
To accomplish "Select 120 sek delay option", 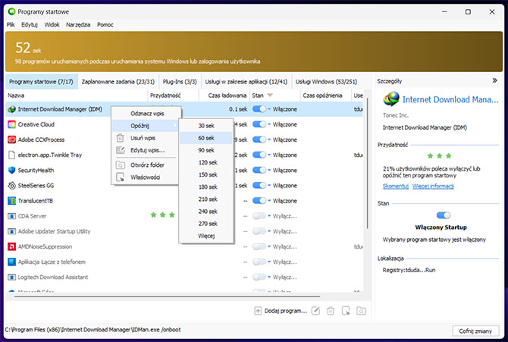I will click(x=206, y=162).
